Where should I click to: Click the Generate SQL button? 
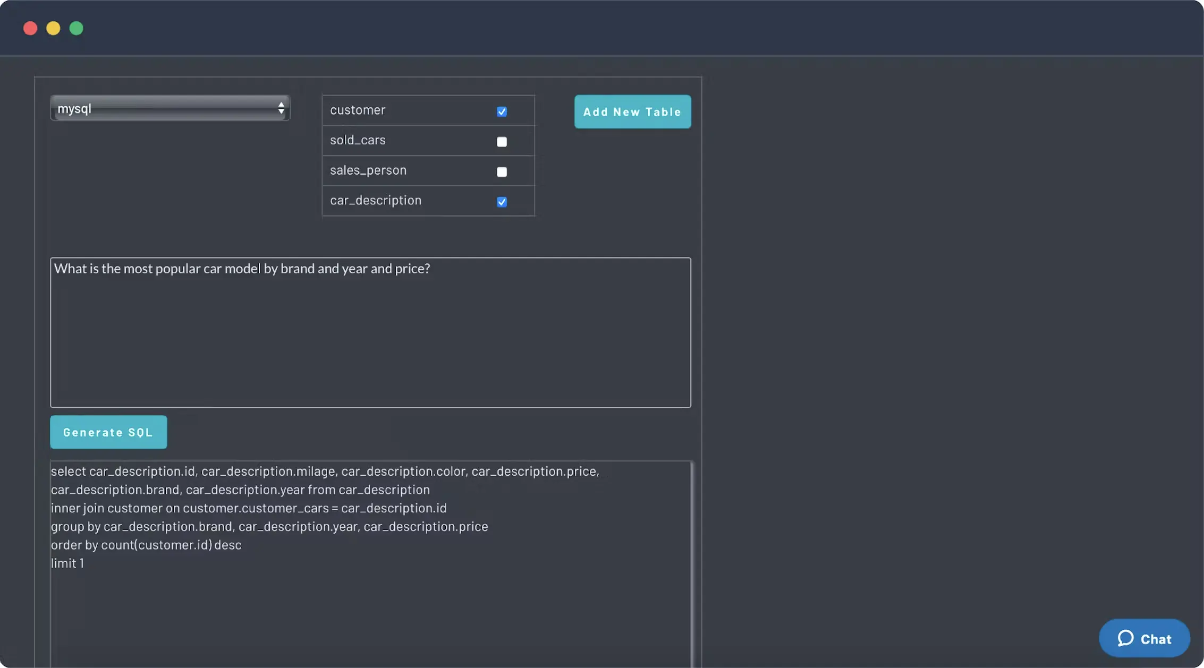108,432
